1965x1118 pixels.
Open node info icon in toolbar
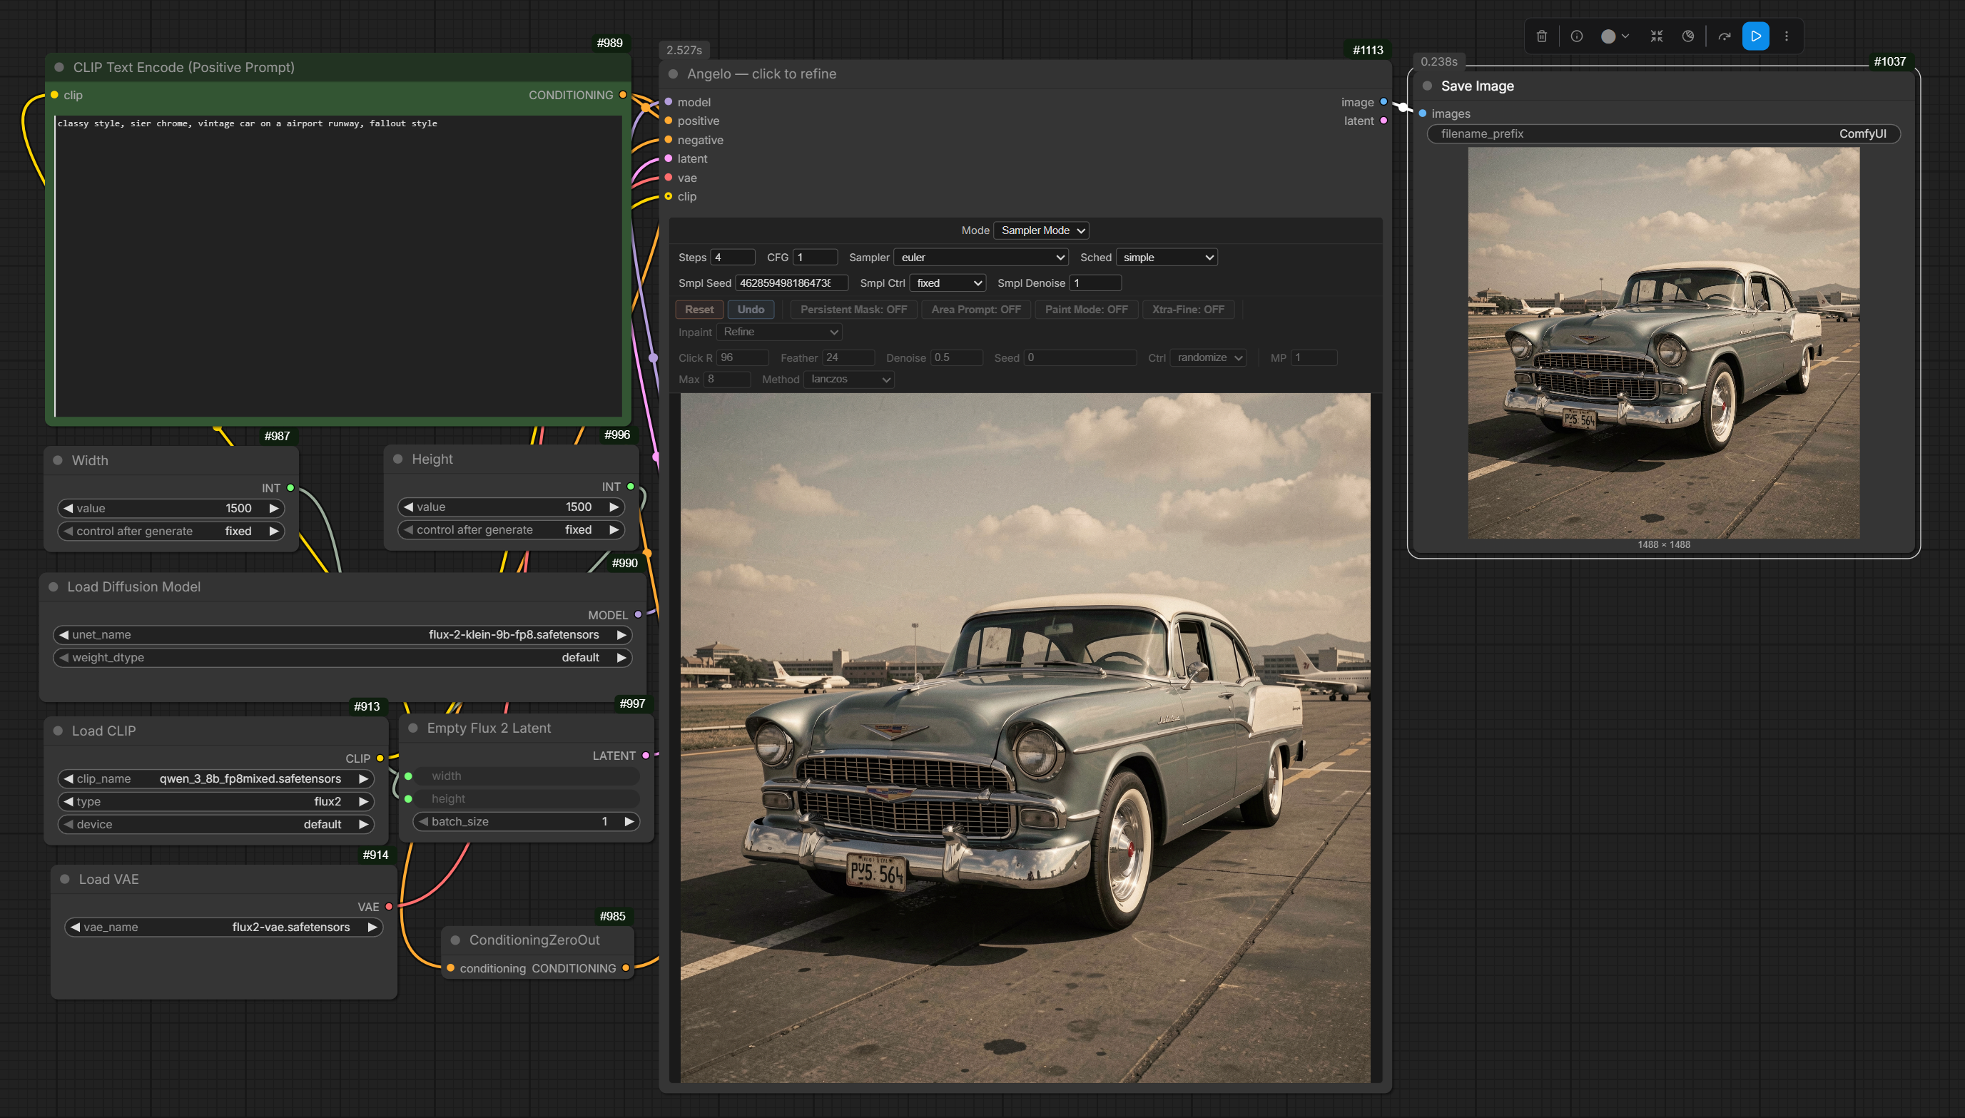[x=1576, y=36]
